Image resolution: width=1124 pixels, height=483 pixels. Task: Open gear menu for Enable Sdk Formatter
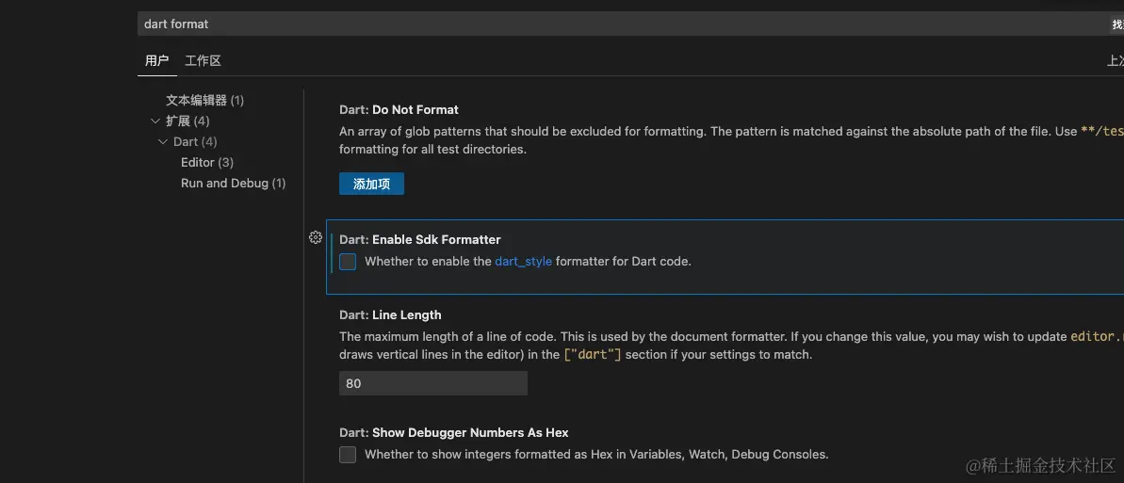click(316, 238)
